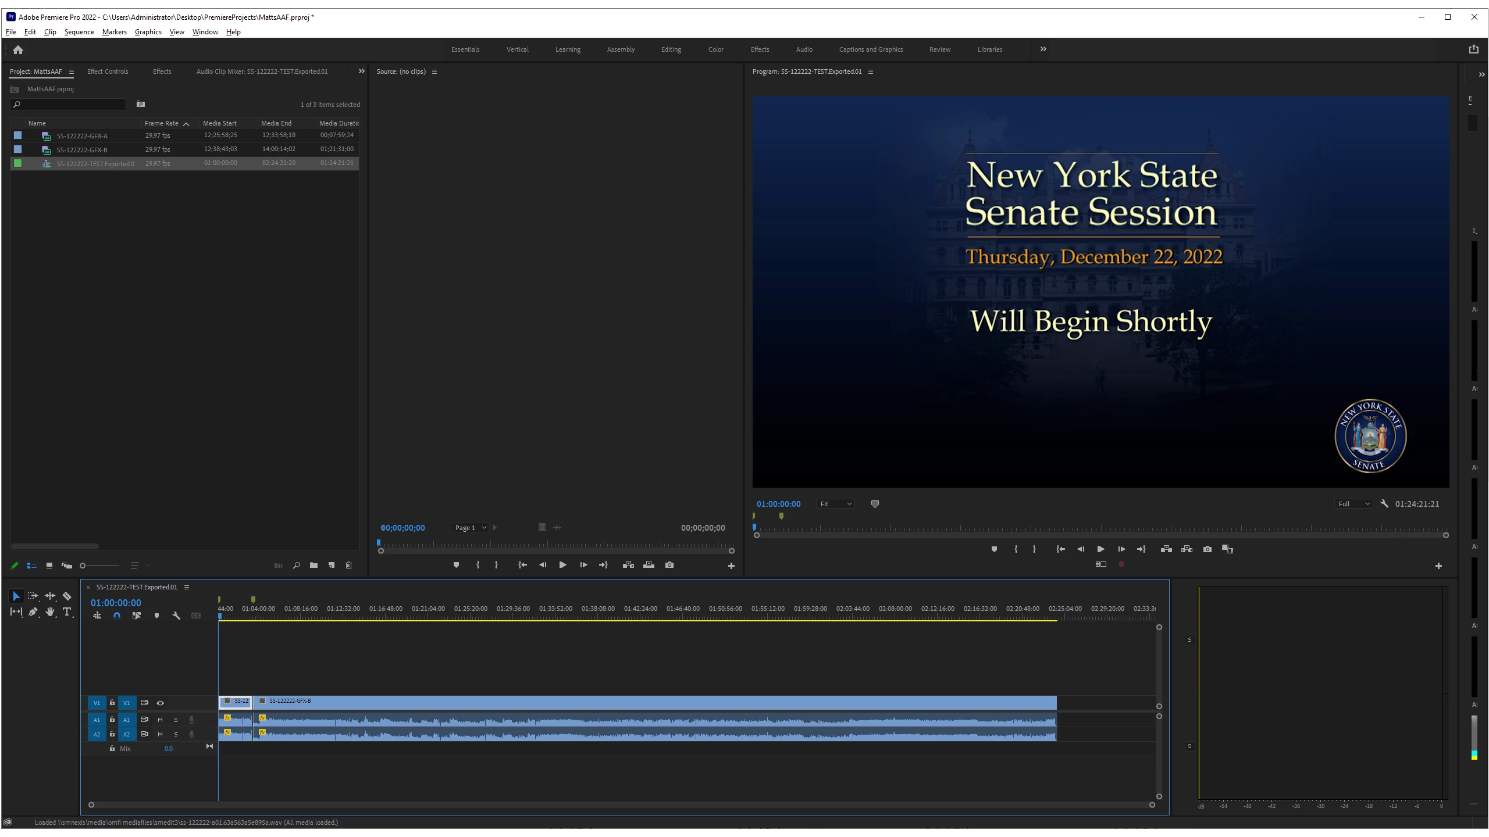Select the SS-122222-GFX-A item in Project panel
The image size is (1489, 837).
click(82, 136)
